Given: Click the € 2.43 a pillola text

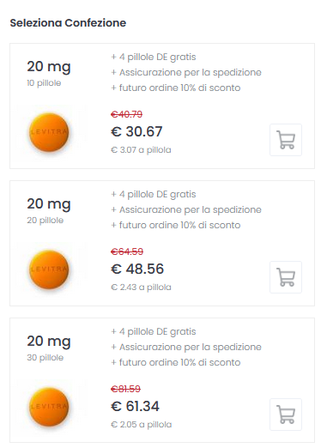Looking at the screenshot, I should pyautogui.click(x=141, y=288).
